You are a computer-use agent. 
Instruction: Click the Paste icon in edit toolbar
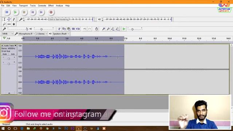point(69,29)
